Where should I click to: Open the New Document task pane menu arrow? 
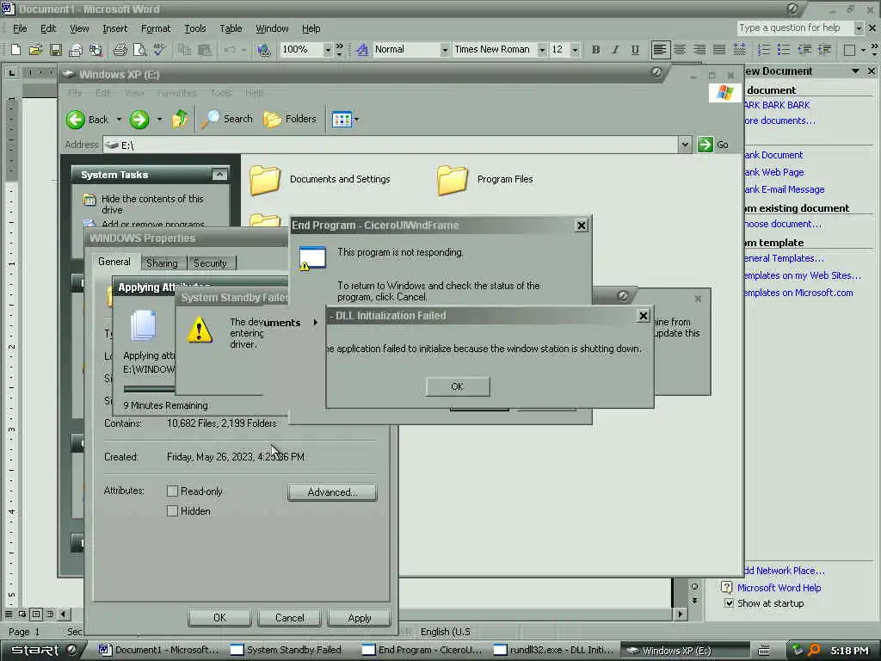tap(855, 71)
